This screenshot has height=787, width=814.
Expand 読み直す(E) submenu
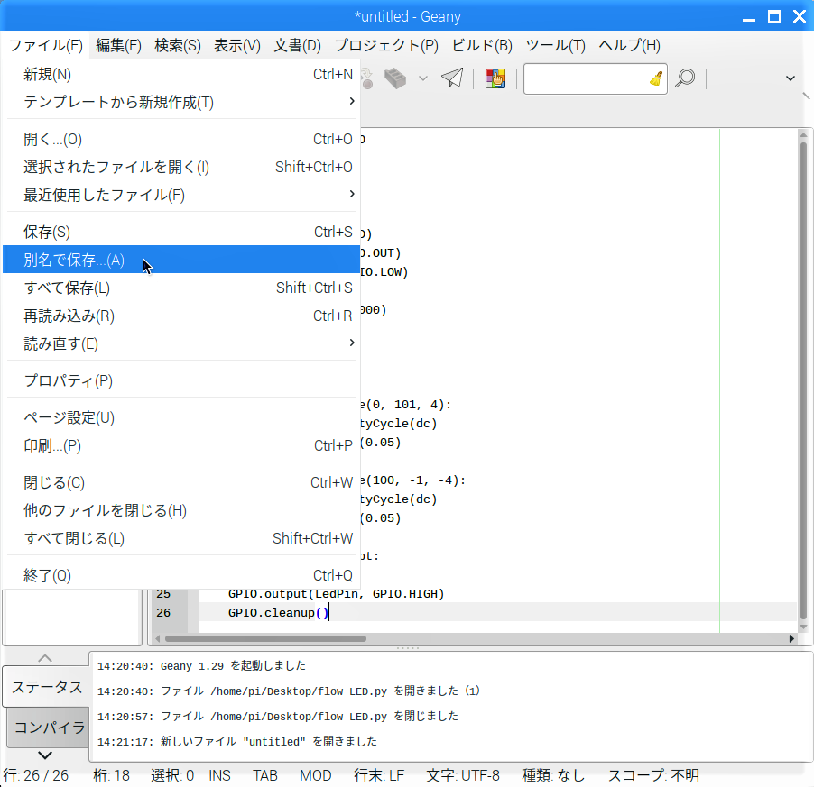point(181,343)
